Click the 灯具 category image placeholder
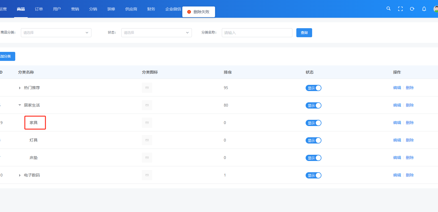Screen dimensions: 438x212 coord(147,140)
